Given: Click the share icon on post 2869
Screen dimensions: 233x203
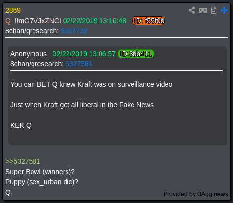Looking at the screenshot, I should [x=192, y=10].
